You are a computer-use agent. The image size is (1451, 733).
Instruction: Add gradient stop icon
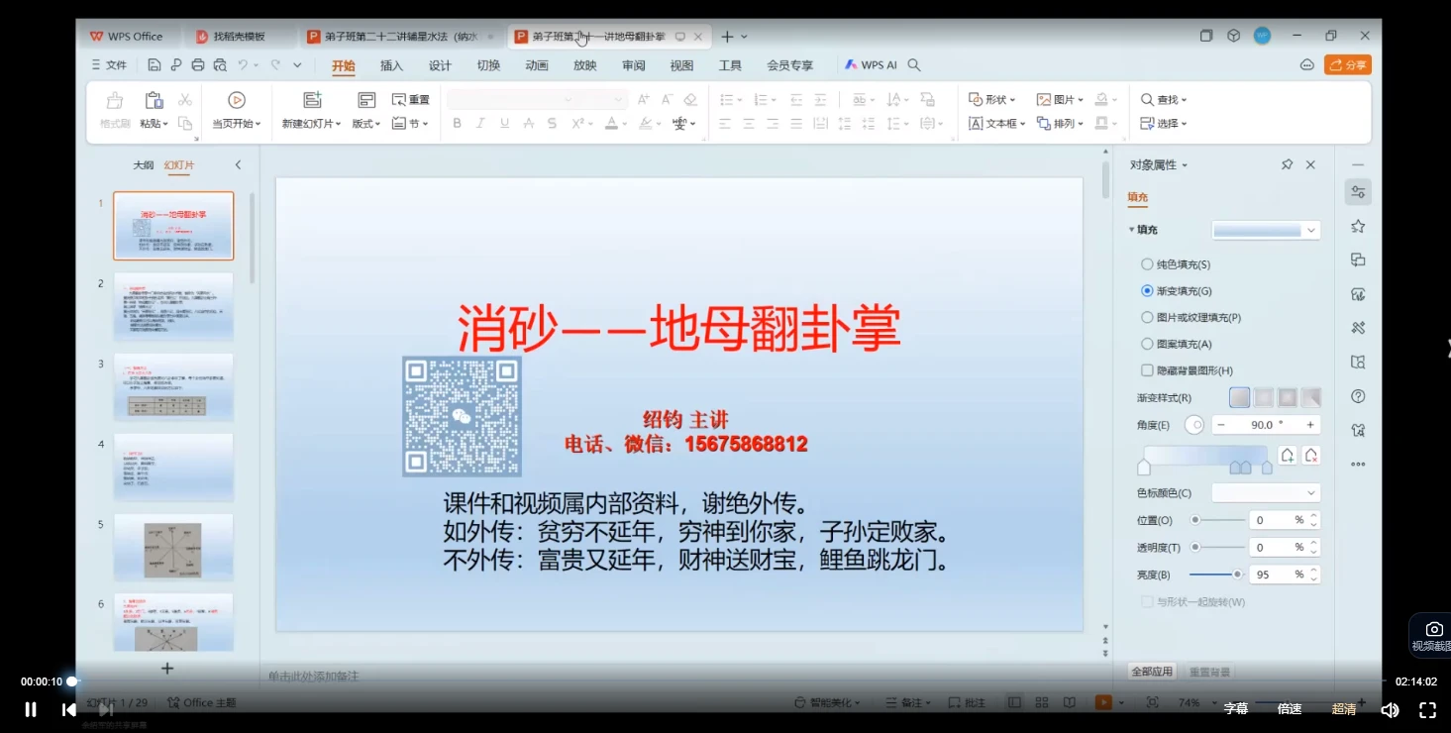click(x=1287, y=456)
